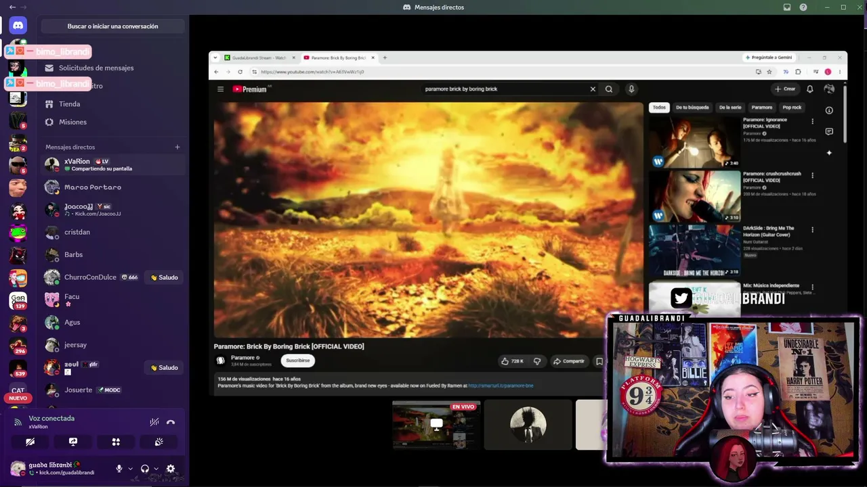Dislike the video with thumbs down
The image size is (867, 487).
tap(537, 361)
